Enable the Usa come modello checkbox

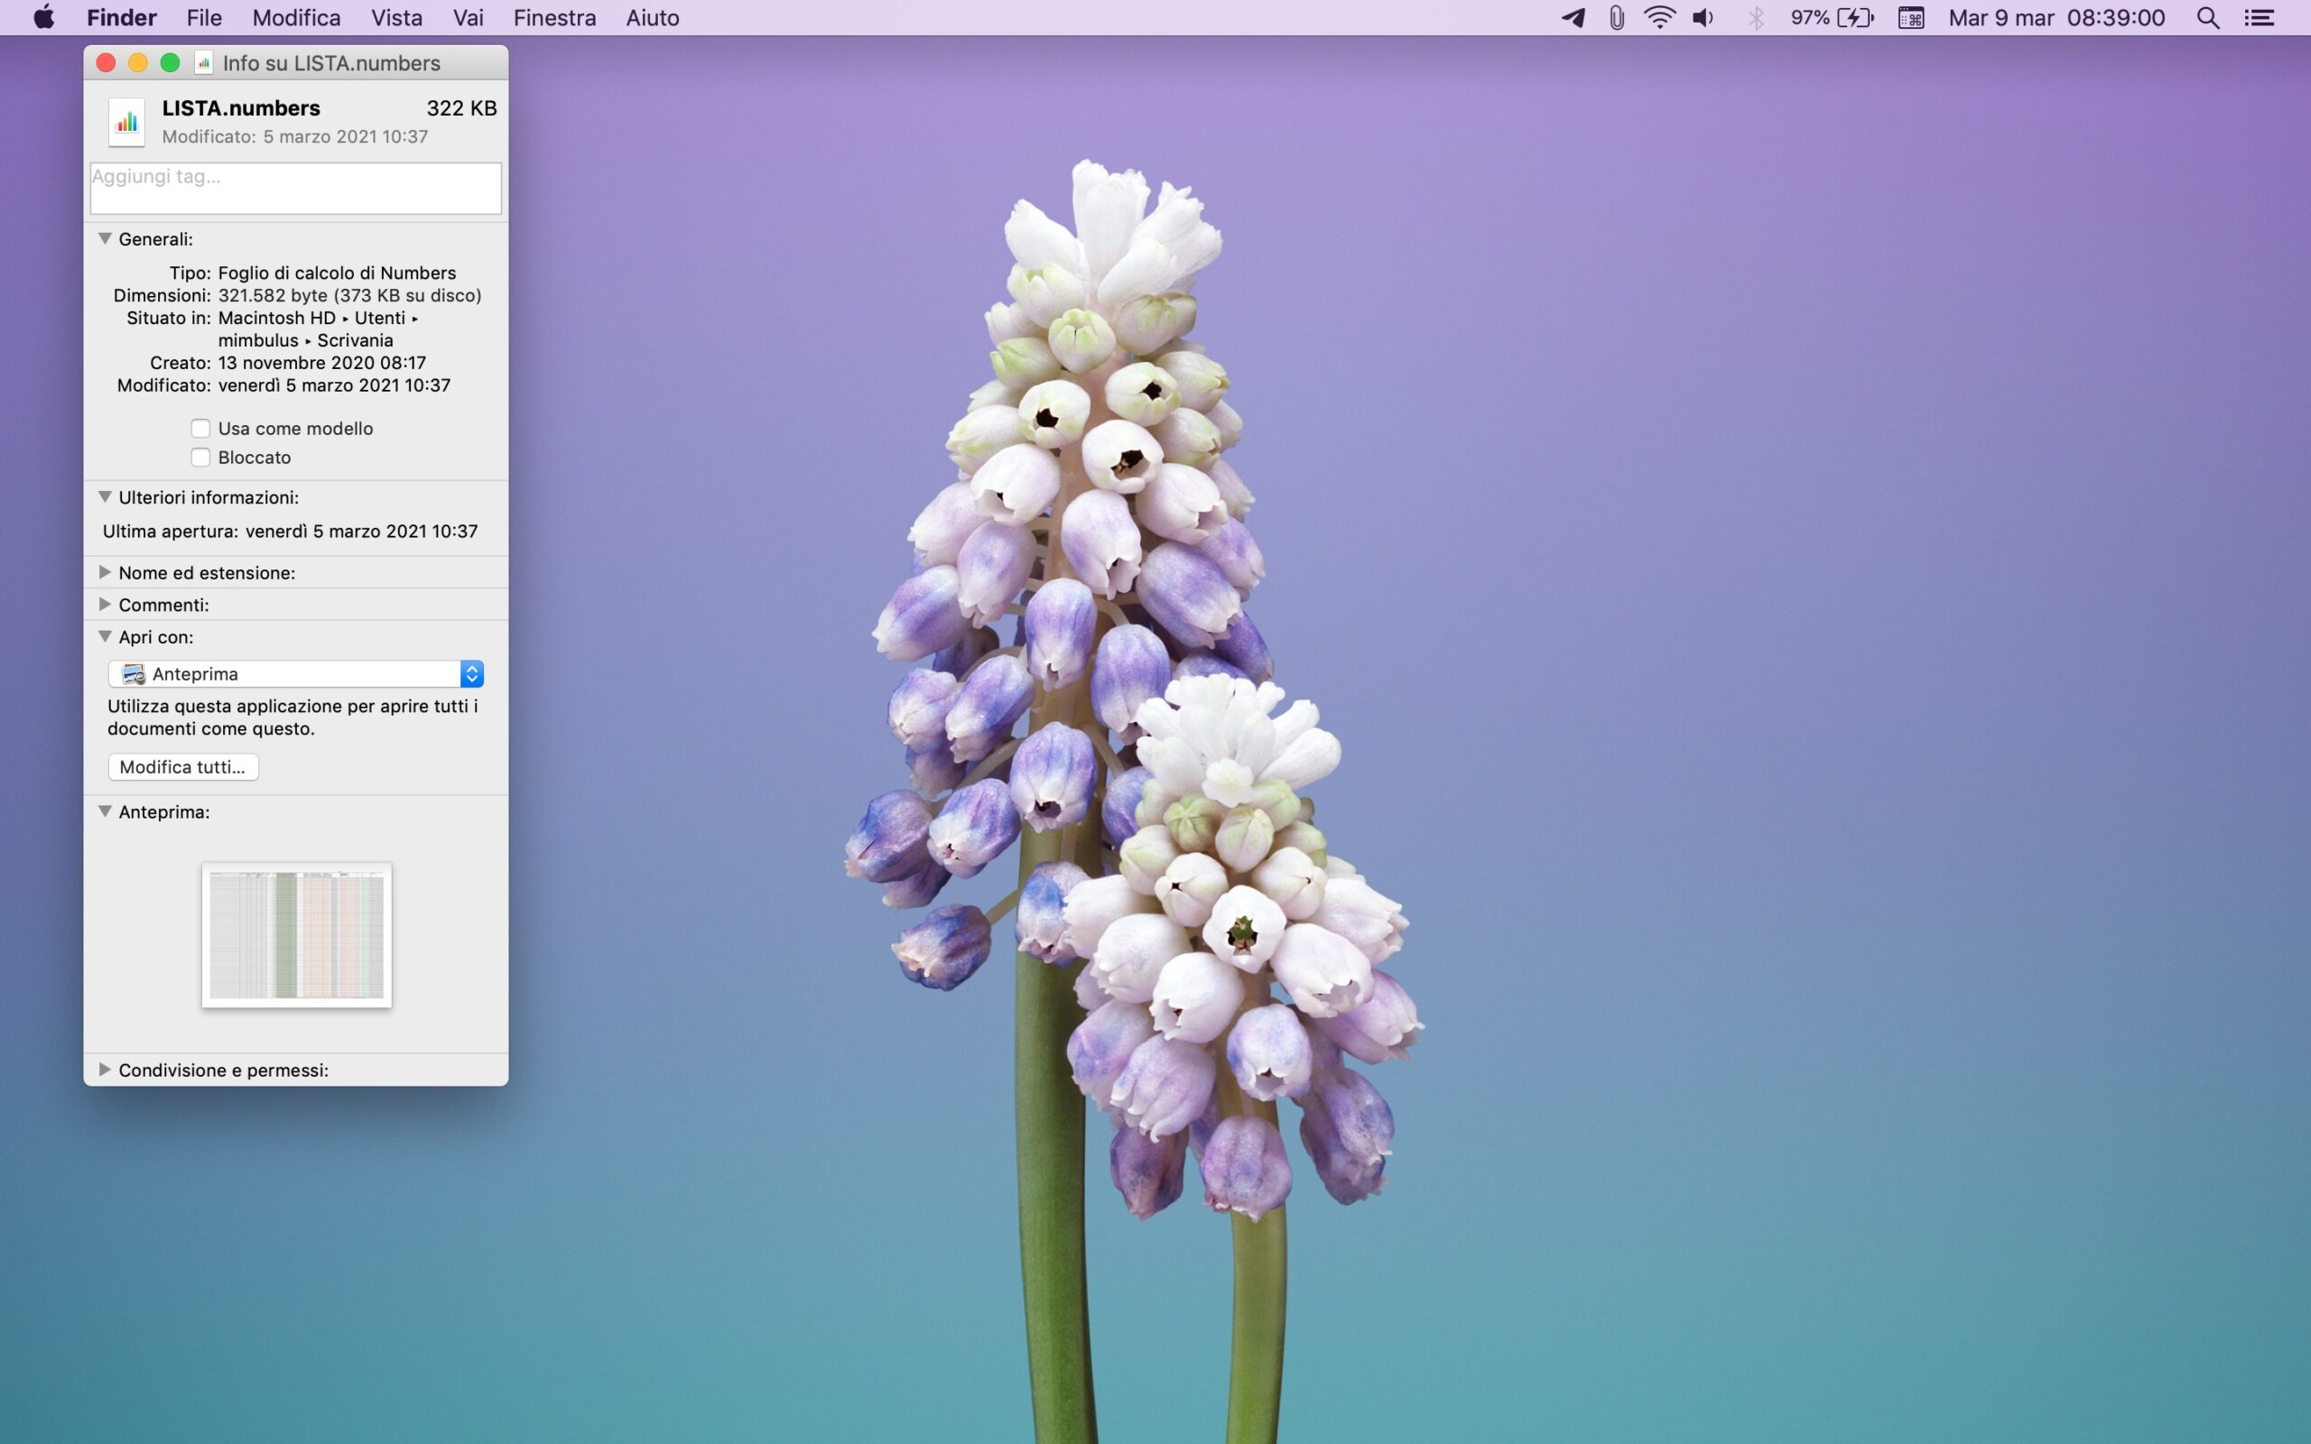(x=200, y=429)
